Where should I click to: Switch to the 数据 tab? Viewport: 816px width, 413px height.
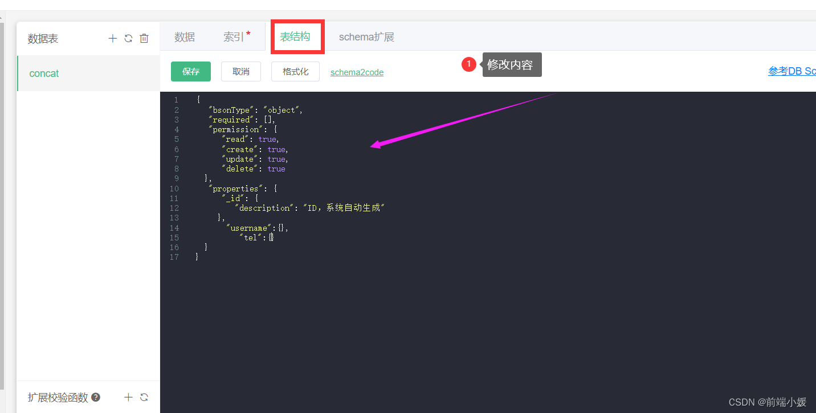click(185, 37)
